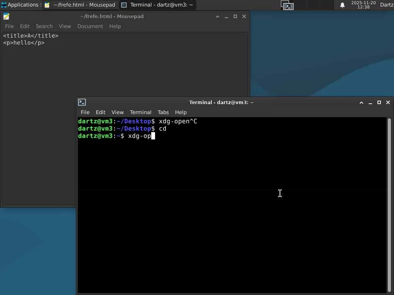This screenshot has height=295, width=394.
Task: Click the <title>A</title> line in Mousepad
Action: [x=31, y=36]
